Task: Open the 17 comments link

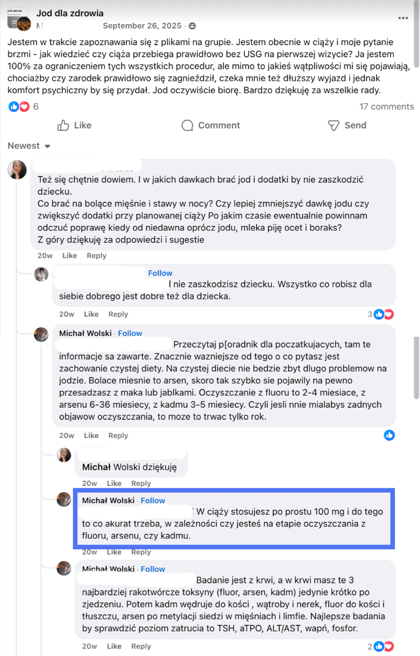Action: [x=386, y=107]
